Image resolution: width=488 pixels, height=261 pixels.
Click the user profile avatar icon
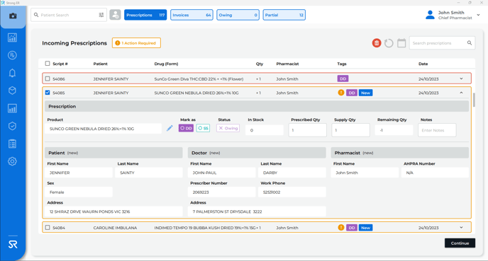(x=430, y=15)
